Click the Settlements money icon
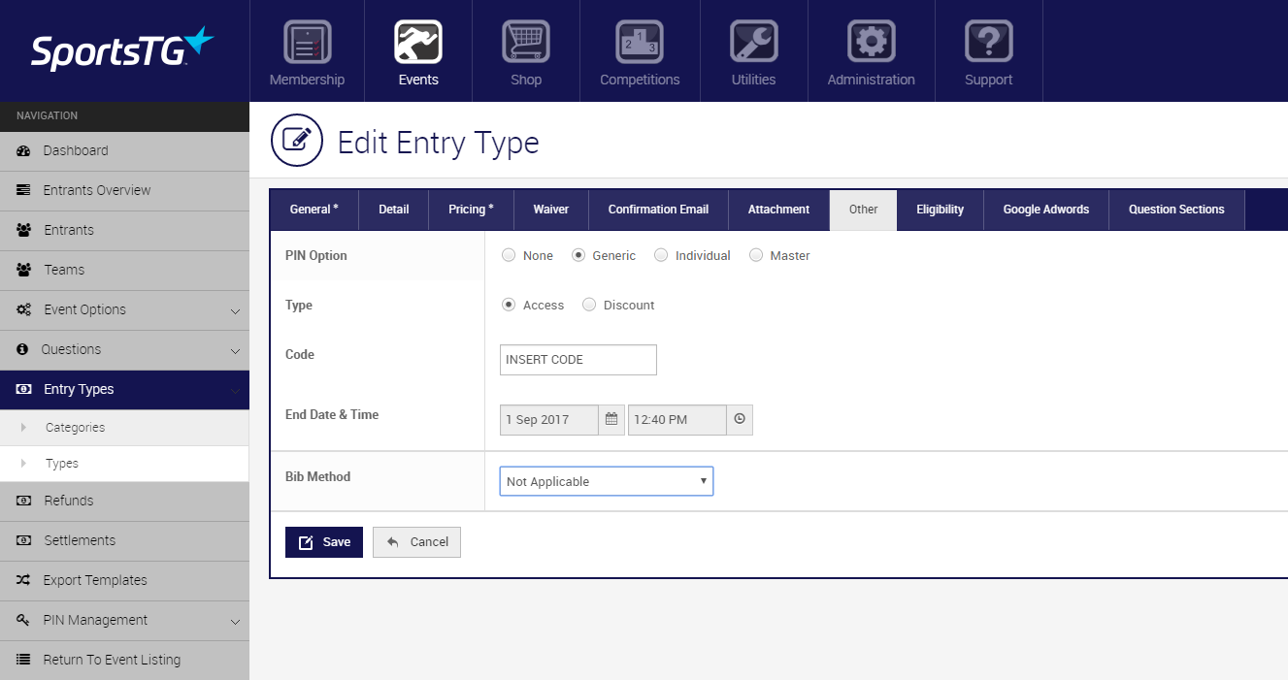Screen dimensions: 1288x680 23,540
